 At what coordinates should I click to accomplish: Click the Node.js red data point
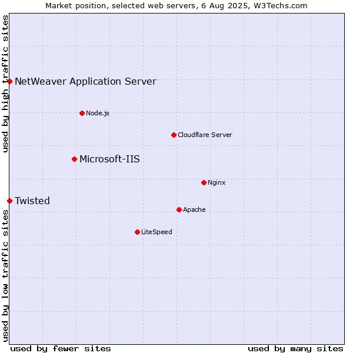tap(82, 113)
